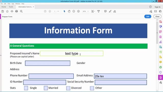
Task: Click the blue Edit button
Action: point(148,16)
